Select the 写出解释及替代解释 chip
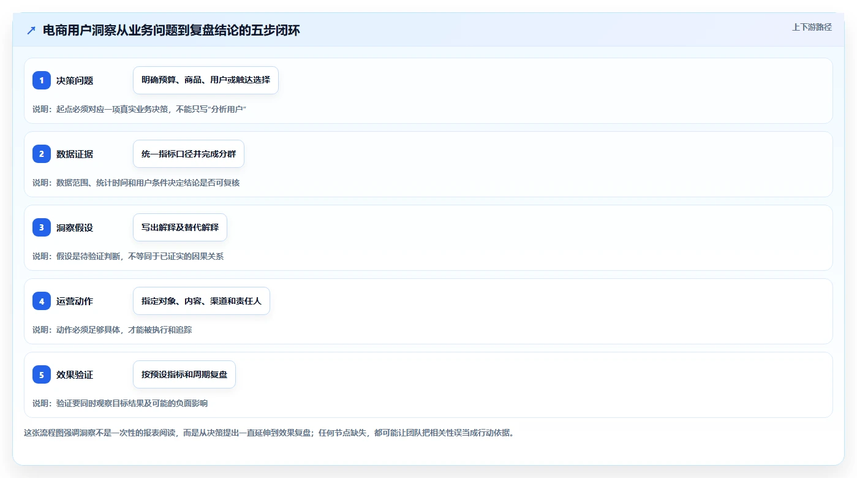 click(180, 227)
